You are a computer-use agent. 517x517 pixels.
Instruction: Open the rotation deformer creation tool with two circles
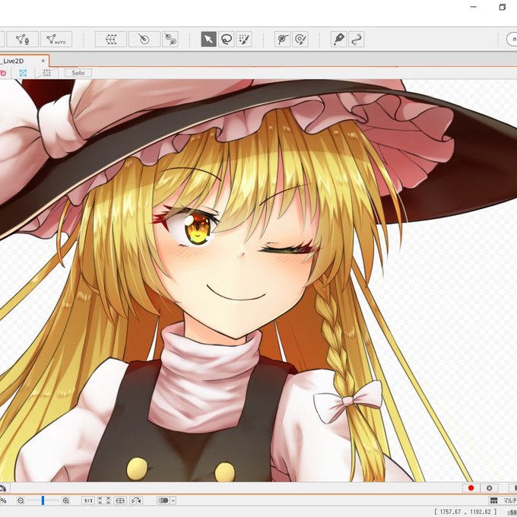coord(170,40)
